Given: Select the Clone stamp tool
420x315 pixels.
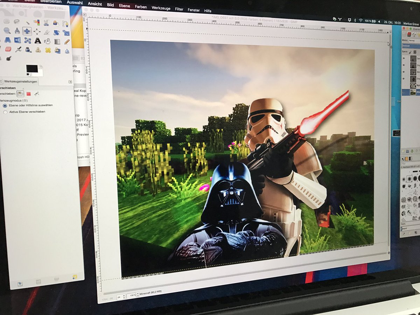Looking at the screenshot, I should coord(38,50).
